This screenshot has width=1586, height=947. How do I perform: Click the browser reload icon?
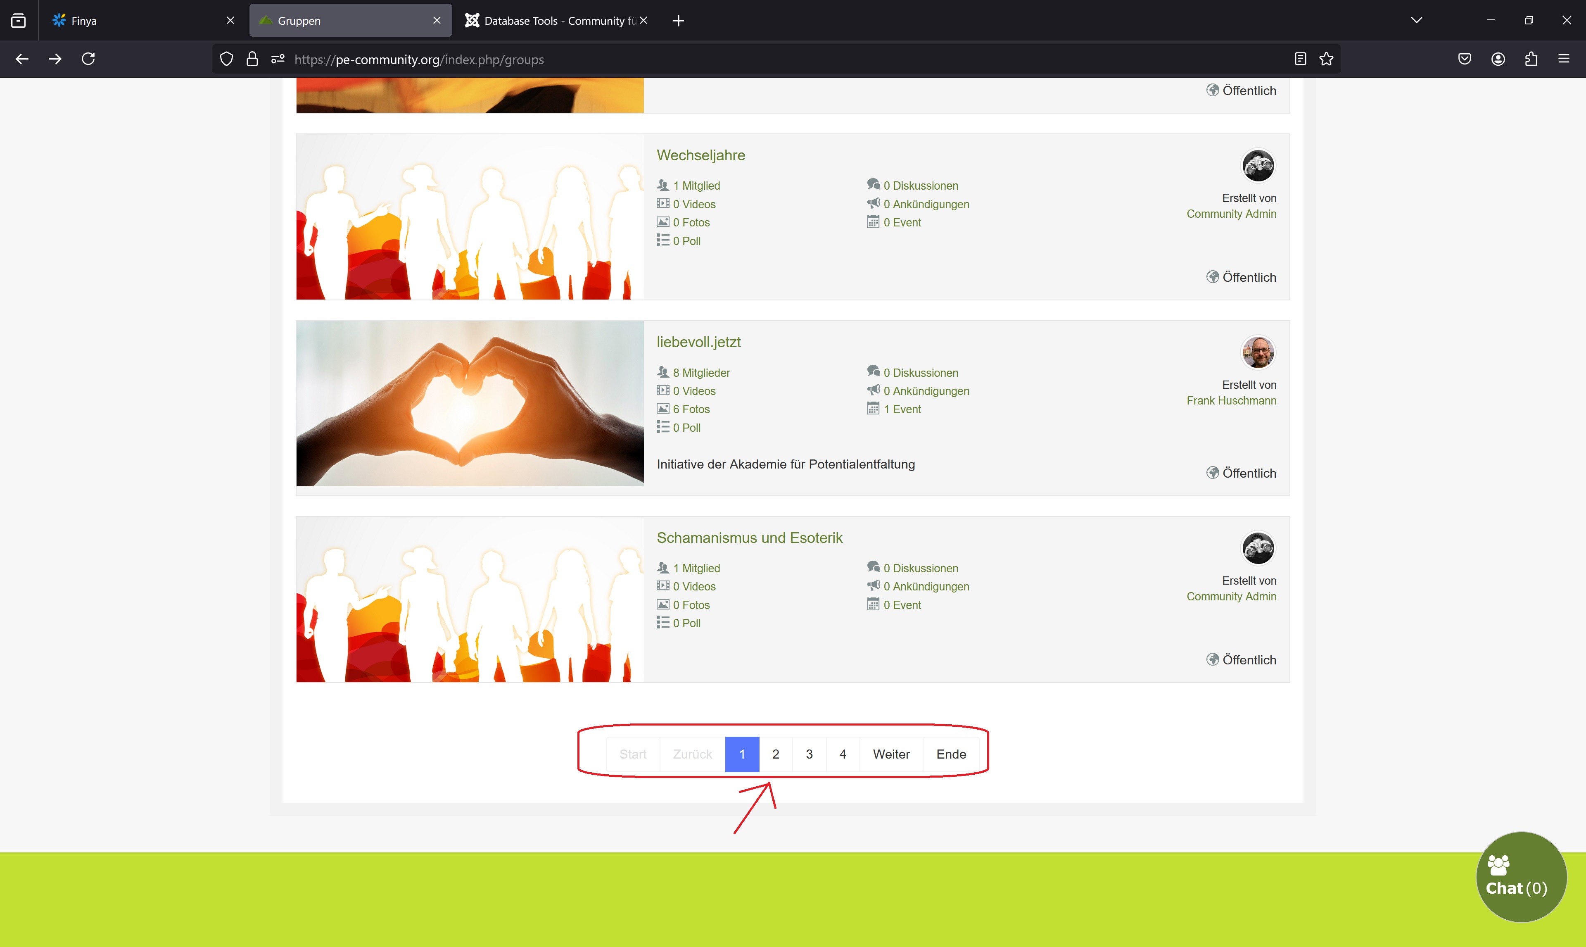(x=89, y=59)
